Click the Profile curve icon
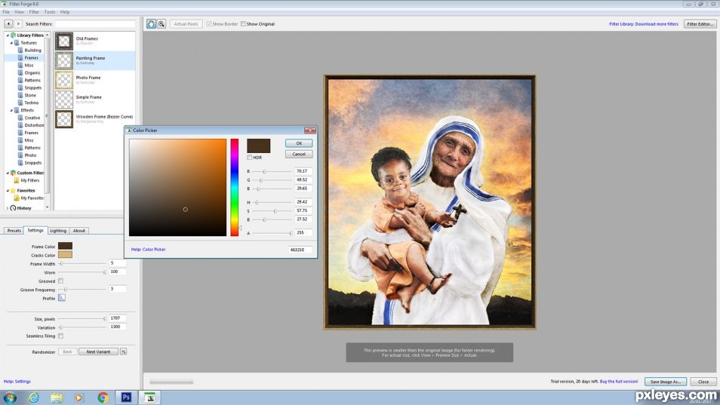720x405 pixels. 62,298
